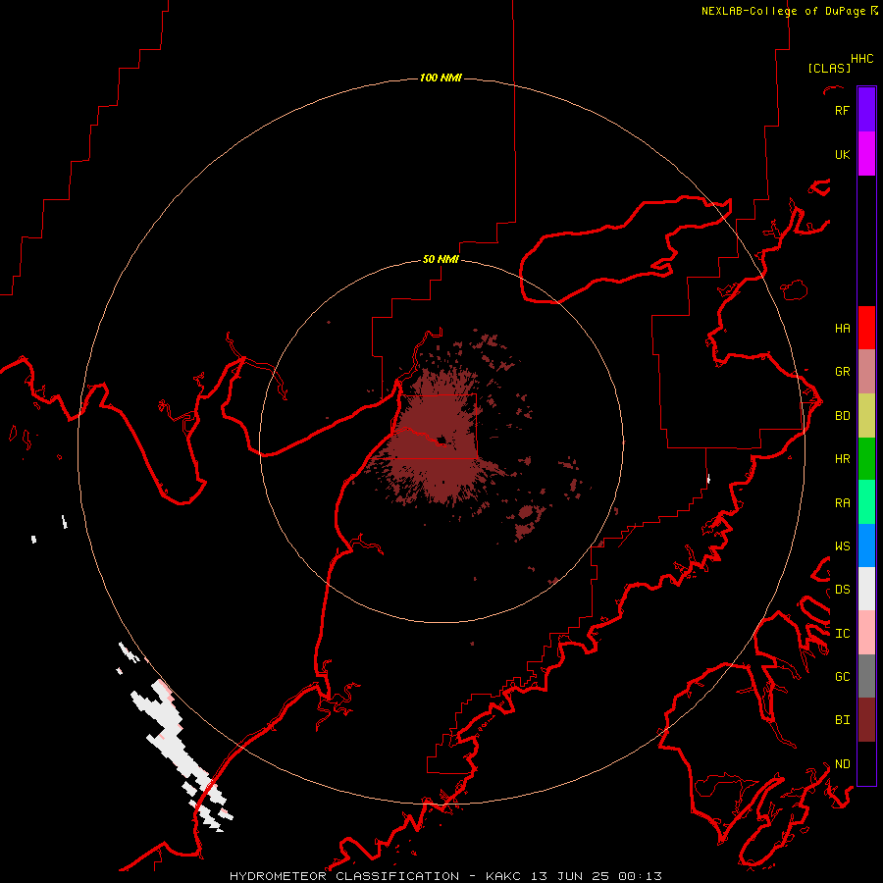Click the RA light-green legend swatch
The width and height of the screenshot is (883, 883).
click(866, 502)
